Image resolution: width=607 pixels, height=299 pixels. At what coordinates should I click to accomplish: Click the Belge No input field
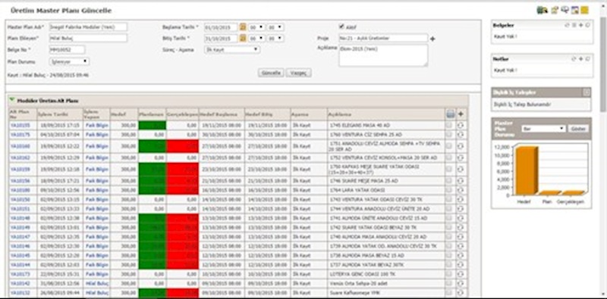tap(67, 49)
